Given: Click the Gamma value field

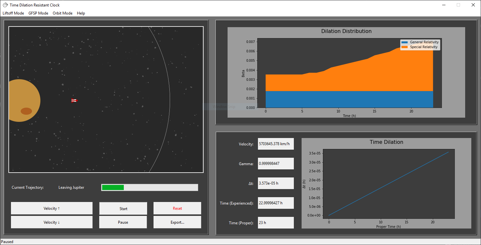Looking at the screenshot, I should pos(275,164).
